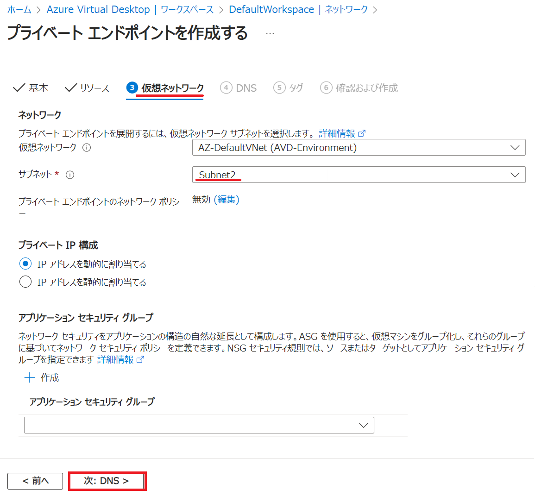This screenshot has height=496, width=535.
Task: Open the サブネット dropdown showing Subnet2
Action: point(359,175)
